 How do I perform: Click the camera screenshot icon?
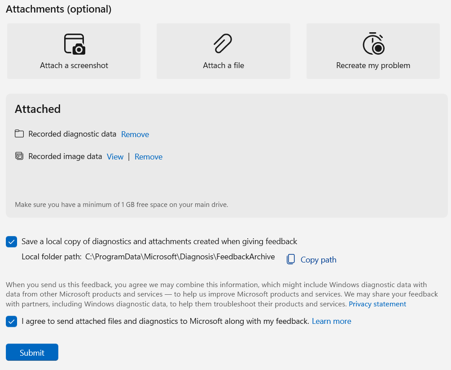[x=74, y=44]
